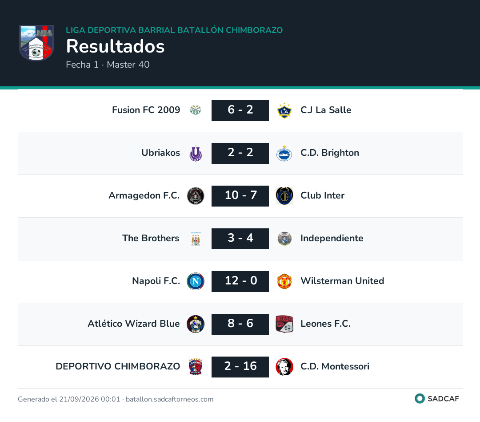Image resolution: width=480 pixels, height=422 pixels.
Task: Click the league shield logo in header
Action: tap(36, 43)
